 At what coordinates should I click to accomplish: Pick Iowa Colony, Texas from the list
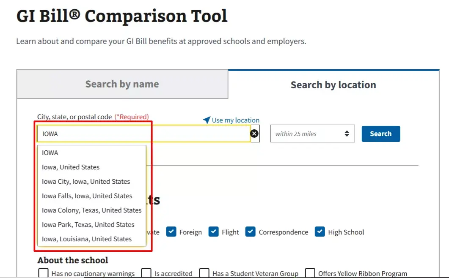point(91,210)
